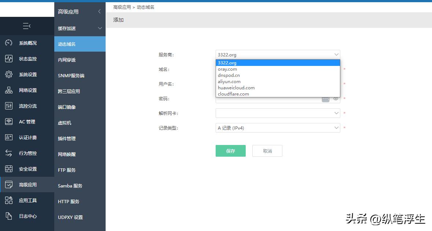Click the 安全设置 security shield icon
This screenshot has width=432, height=231.
point(8,169)
